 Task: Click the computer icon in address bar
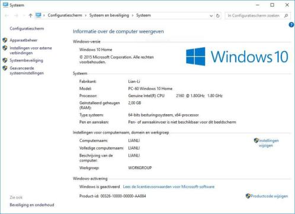pyautogui.click(x=39, y=15)
